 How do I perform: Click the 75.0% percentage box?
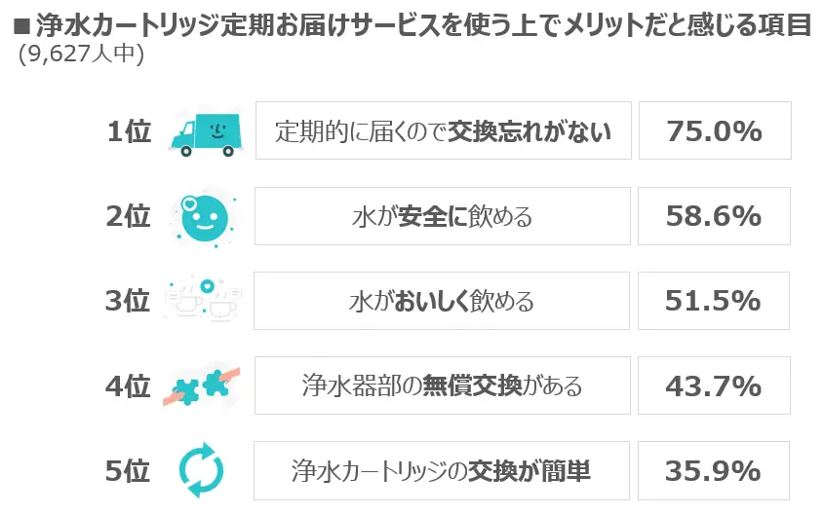point(715,130)
